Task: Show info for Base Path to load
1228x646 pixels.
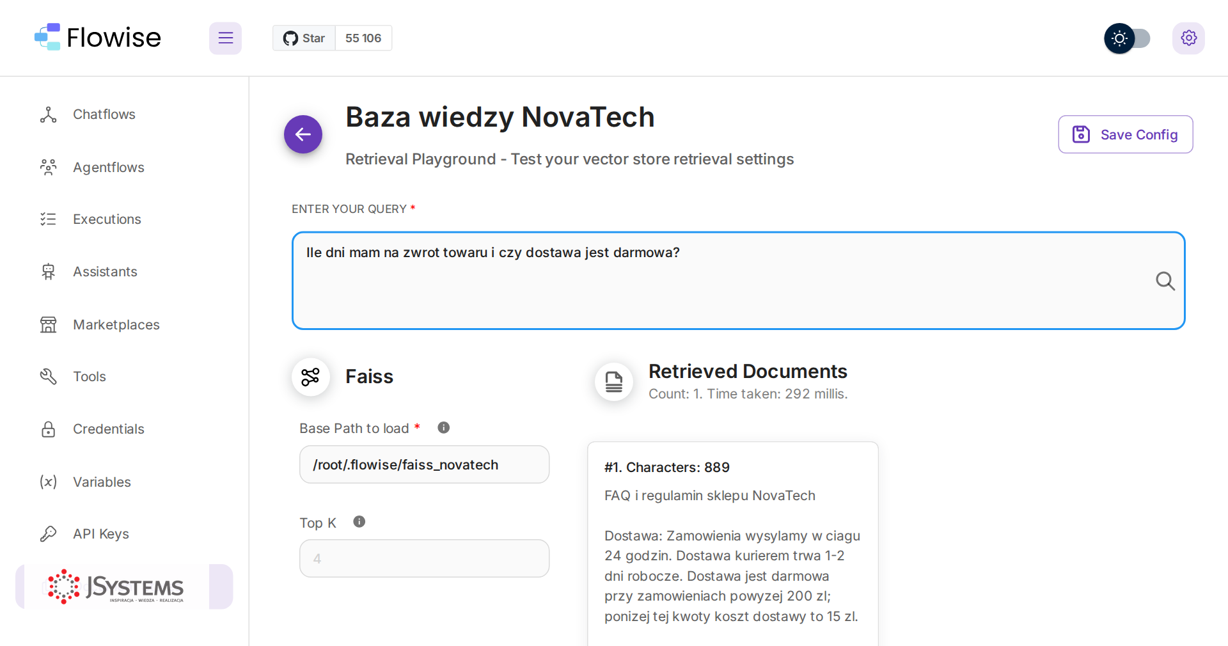Action: [x=443, y=428]
